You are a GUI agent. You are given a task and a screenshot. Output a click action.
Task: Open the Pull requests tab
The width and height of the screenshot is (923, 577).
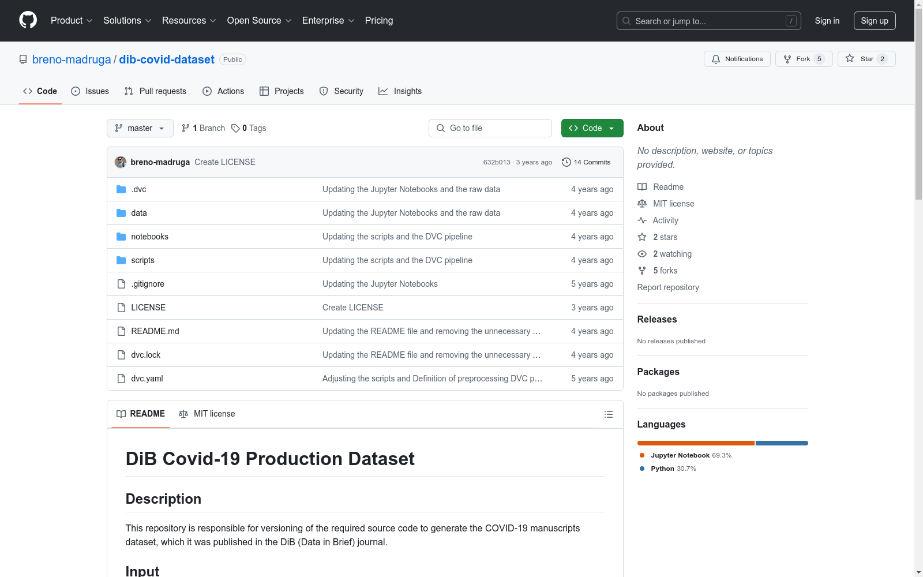(x=155, y=91)
